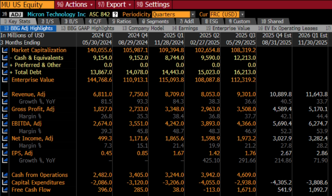Click the Enterprise Value row label
Viewport: 332px width, 196px height.
(x=33, y=80)
